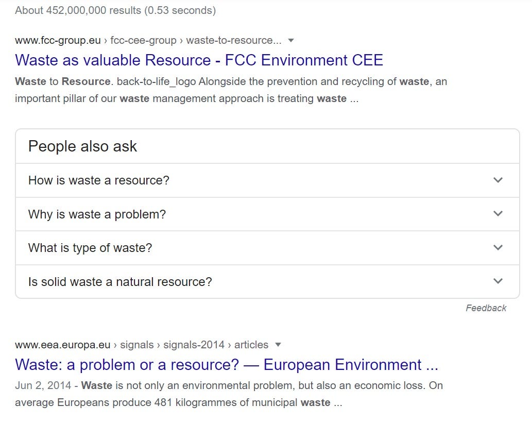Click the Jun 2, 2014 snippet text
Image resolution: width=532 pixels, height=422 pixels.
click(x=229, y=394)
